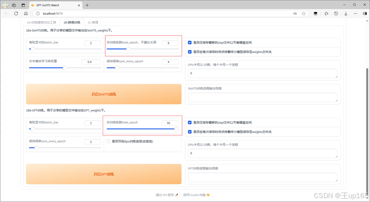Screen dimensions: 370x202
Task: Open the browser extension icon beside the star
Action: (316, 13)
